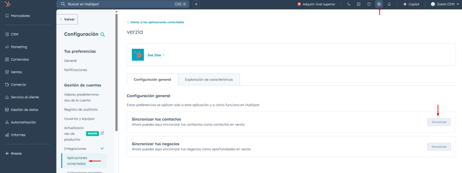The width and height of the screenshot is (462, 173).
Task: Select Notificaciones settings
Action: [x=76, y=70]
